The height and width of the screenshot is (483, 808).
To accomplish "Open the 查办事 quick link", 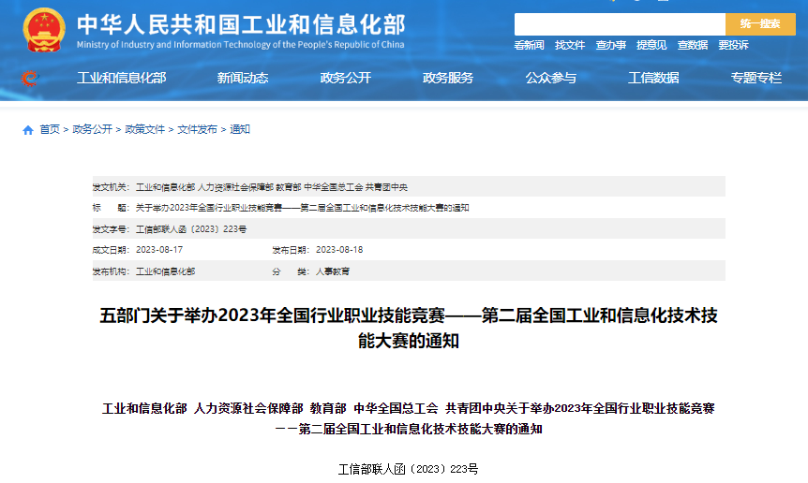I will pyautogui.click(x=610, y=45).
